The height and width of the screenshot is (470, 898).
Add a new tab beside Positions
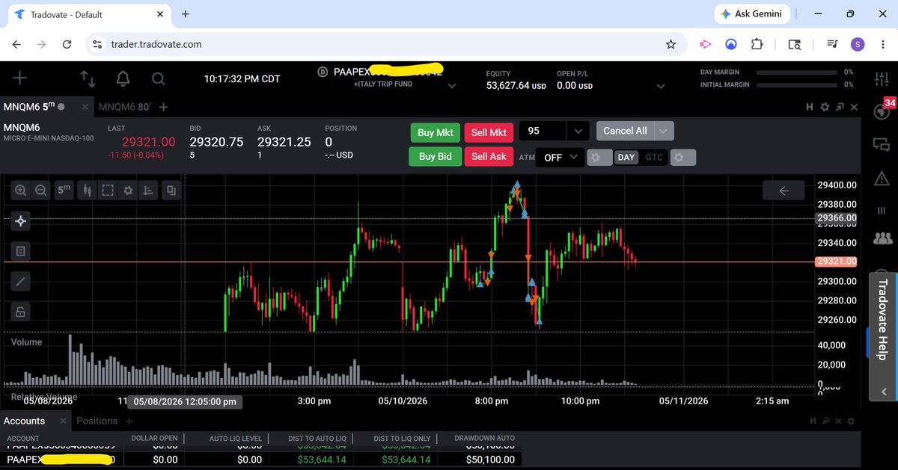coord(129,421)
